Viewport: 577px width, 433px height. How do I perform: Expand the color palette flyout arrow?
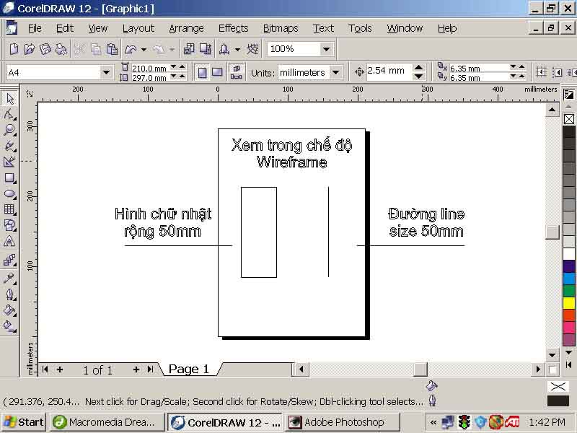568,365
